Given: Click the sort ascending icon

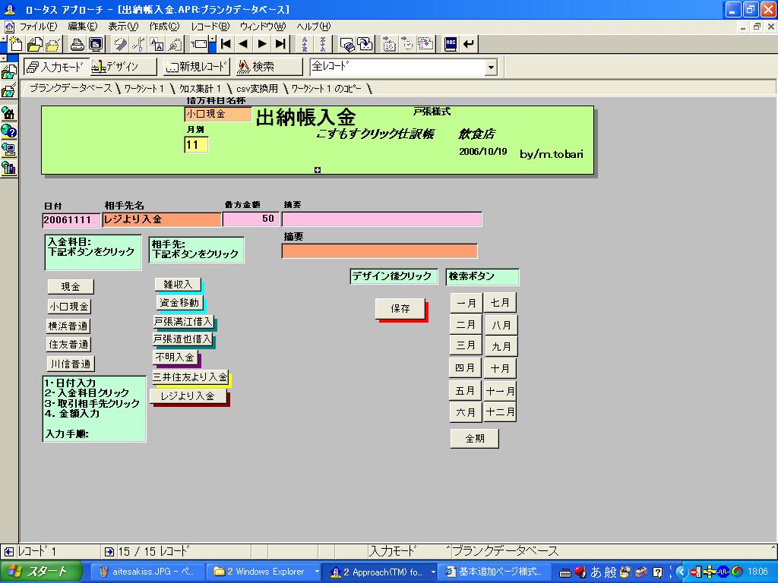Looking at the screenshot, I should coord(305,44).
